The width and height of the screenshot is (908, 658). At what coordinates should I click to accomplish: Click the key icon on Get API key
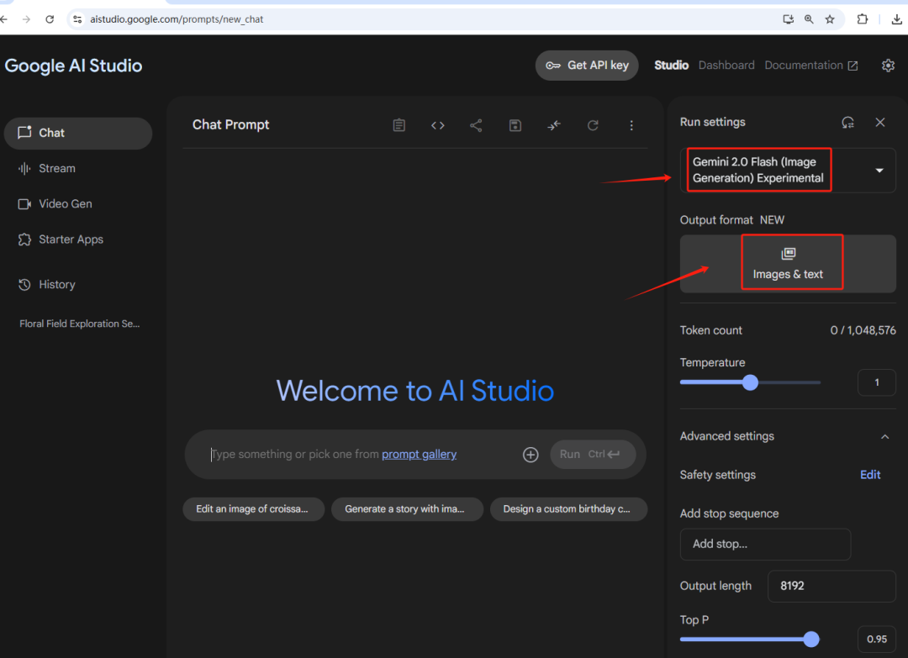553,66
